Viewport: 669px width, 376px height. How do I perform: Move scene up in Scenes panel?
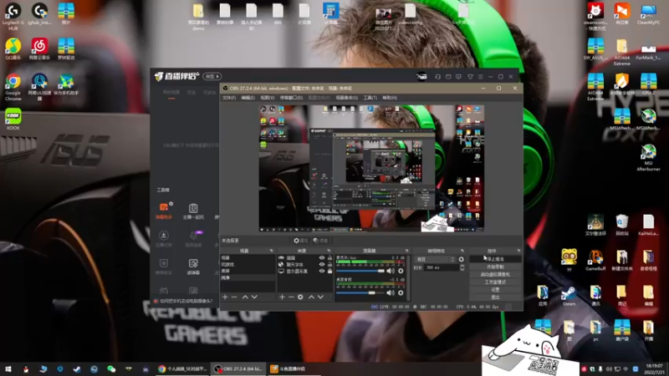(245, 297)
